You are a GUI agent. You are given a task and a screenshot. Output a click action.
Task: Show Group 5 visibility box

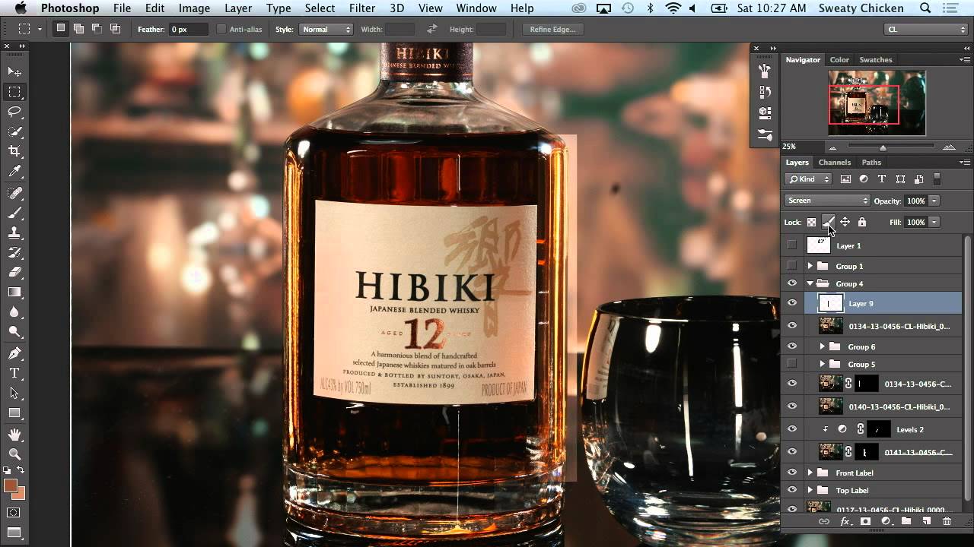point(792,364)
